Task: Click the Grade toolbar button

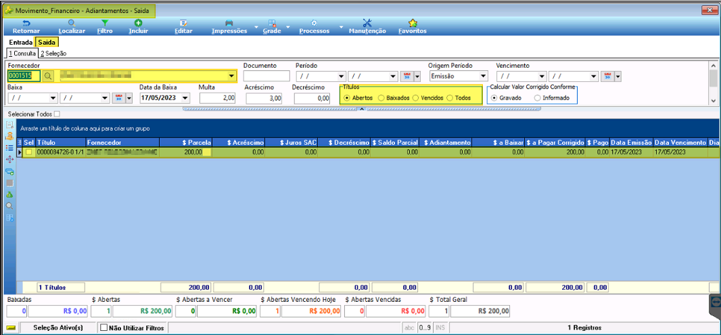Action: click(272, 26)
